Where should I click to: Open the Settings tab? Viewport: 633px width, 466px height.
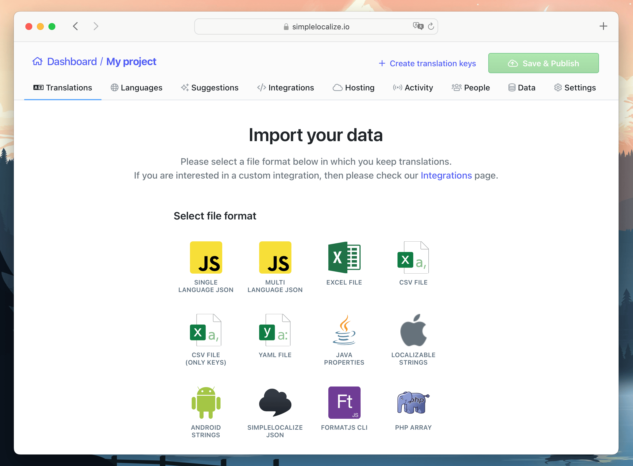(575, 88)
